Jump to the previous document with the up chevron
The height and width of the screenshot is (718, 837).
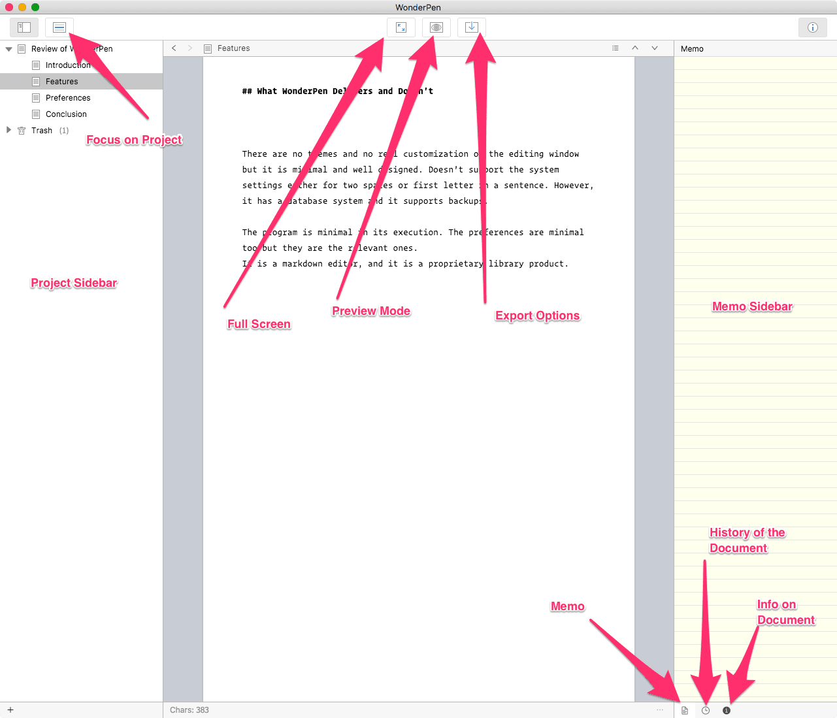click(x=635, y=48)
